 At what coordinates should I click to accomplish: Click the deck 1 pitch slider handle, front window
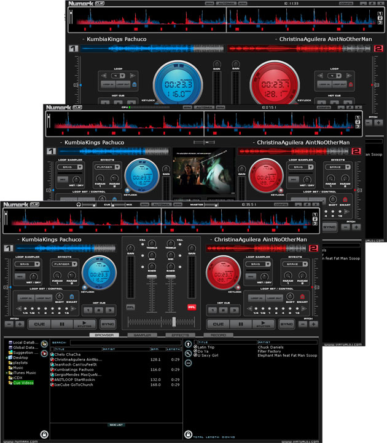pyautogui.click(x=6, y=287)
